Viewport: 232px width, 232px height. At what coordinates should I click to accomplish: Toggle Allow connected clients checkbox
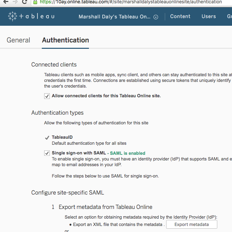click(47, 96)
